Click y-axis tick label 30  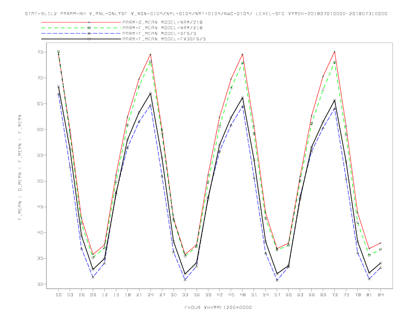40,284
